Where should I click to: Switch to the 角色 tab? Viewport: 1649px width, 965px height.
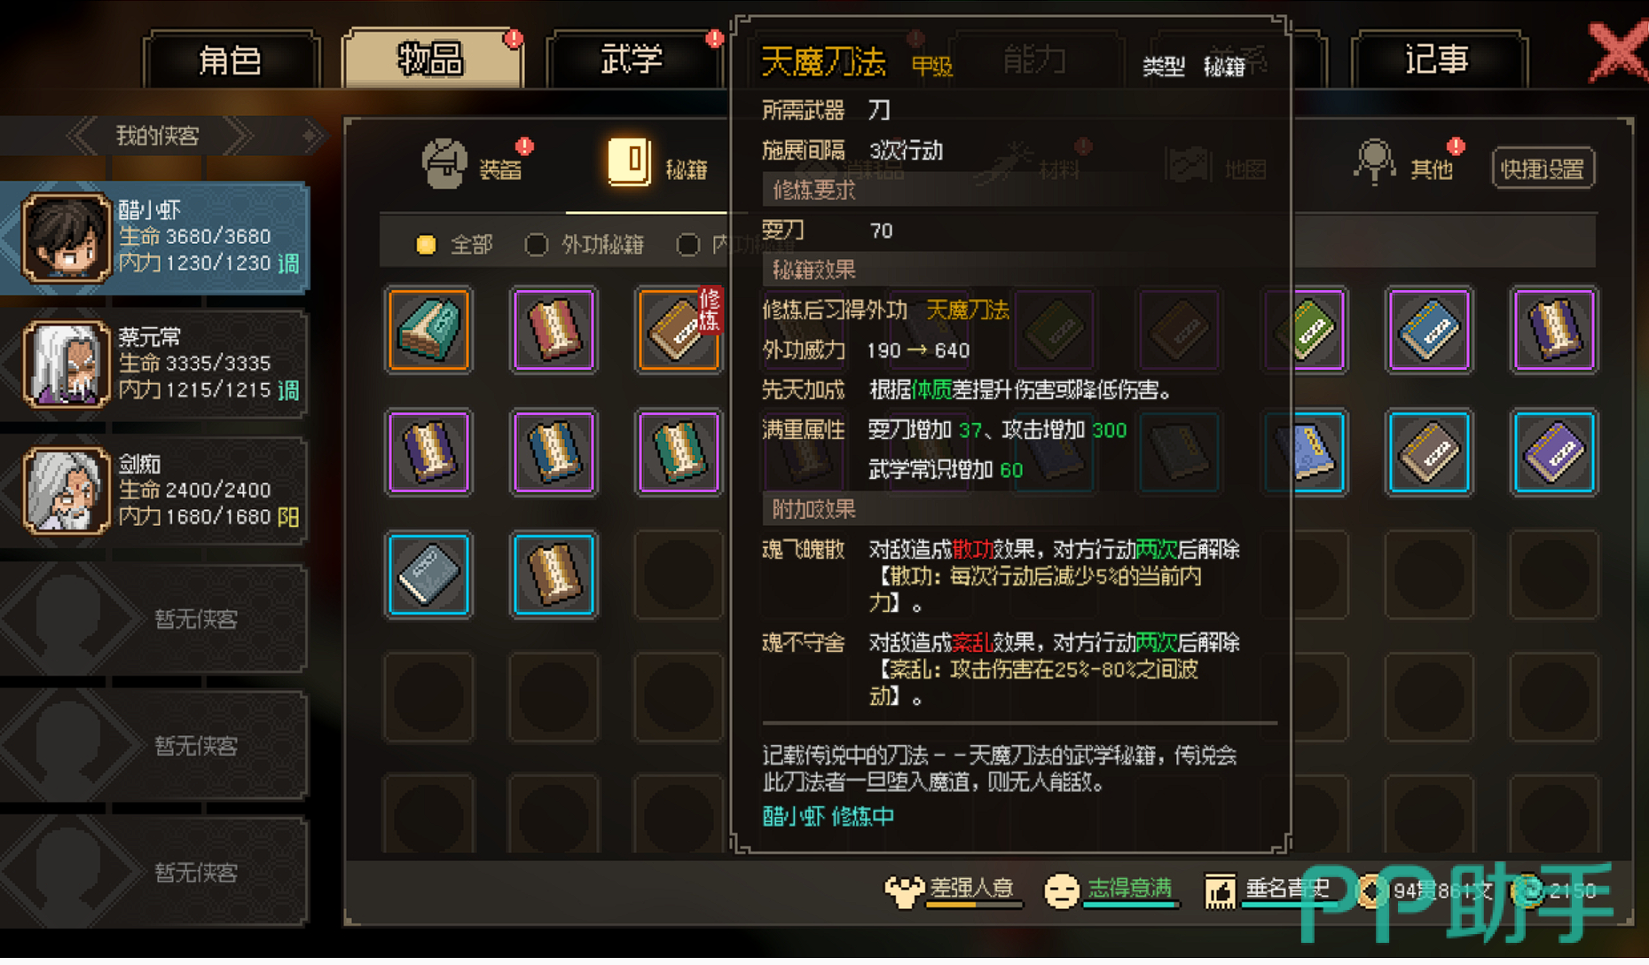click(230, 60)
